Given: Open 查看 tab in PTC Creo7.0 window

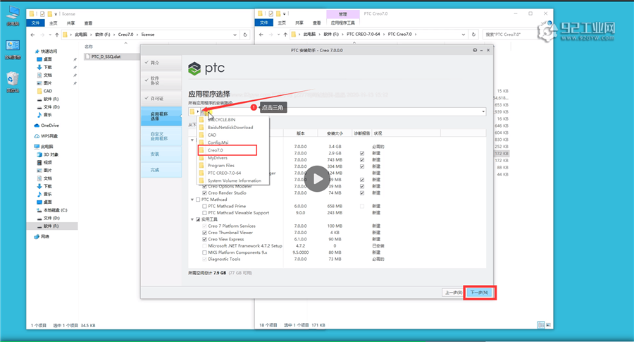Looking at the screenshot, I should (x=316, y=23).
